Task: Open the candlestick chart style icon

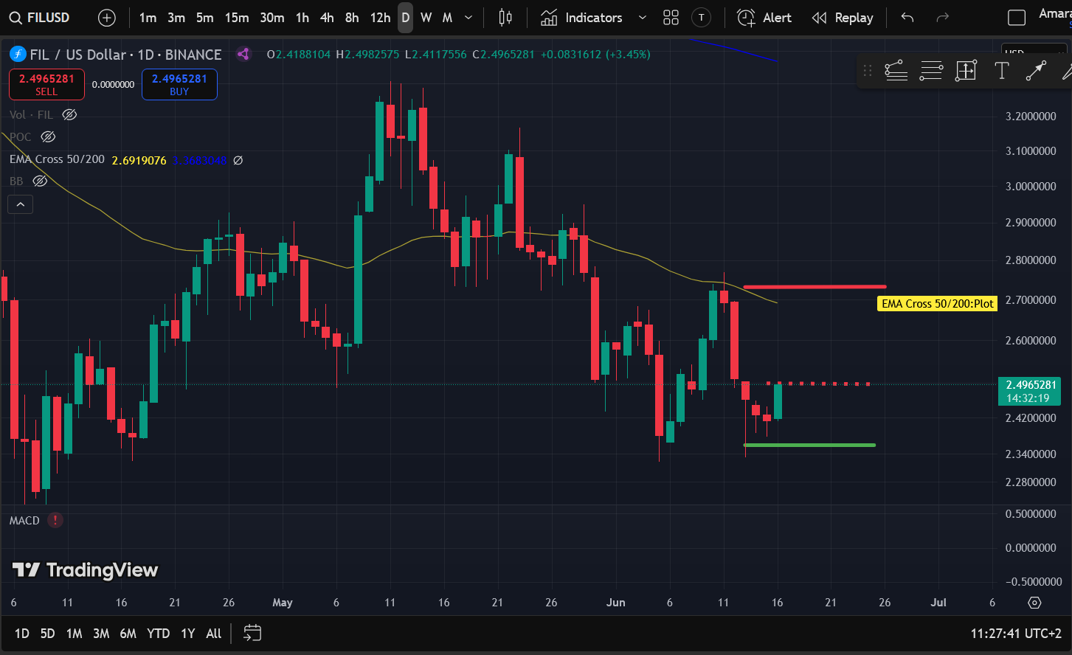Action: (505, 17)
